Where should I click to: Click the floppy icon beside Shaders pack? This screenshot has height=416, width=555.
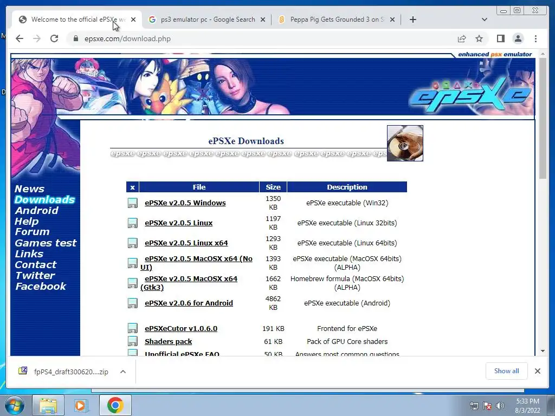(132, 341)
